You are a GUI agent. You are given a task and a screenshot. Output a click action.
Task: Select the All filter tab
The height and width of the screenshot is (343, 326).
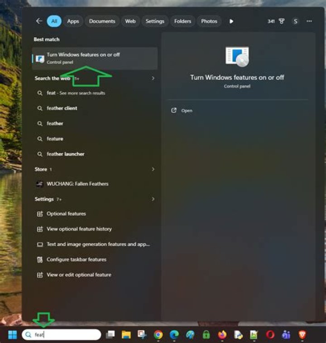pyautogui.click(x=54, y=21)
